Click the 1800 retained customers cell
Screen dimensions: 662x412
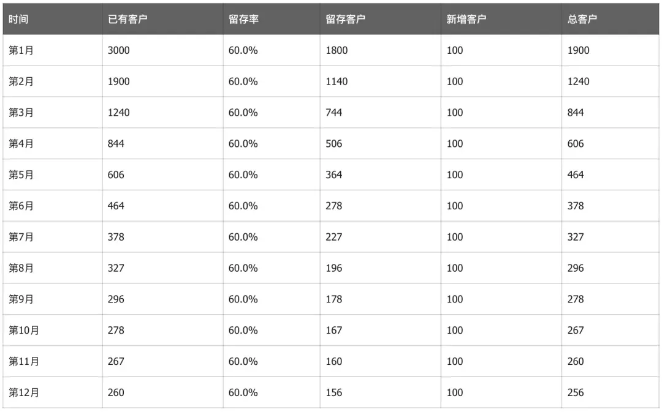pyautogui.click(x=337, y=51)
